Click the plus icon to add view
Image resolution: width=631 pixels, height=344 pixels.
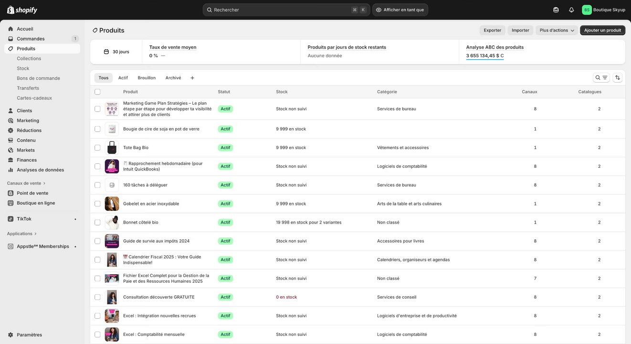point(192,78)
